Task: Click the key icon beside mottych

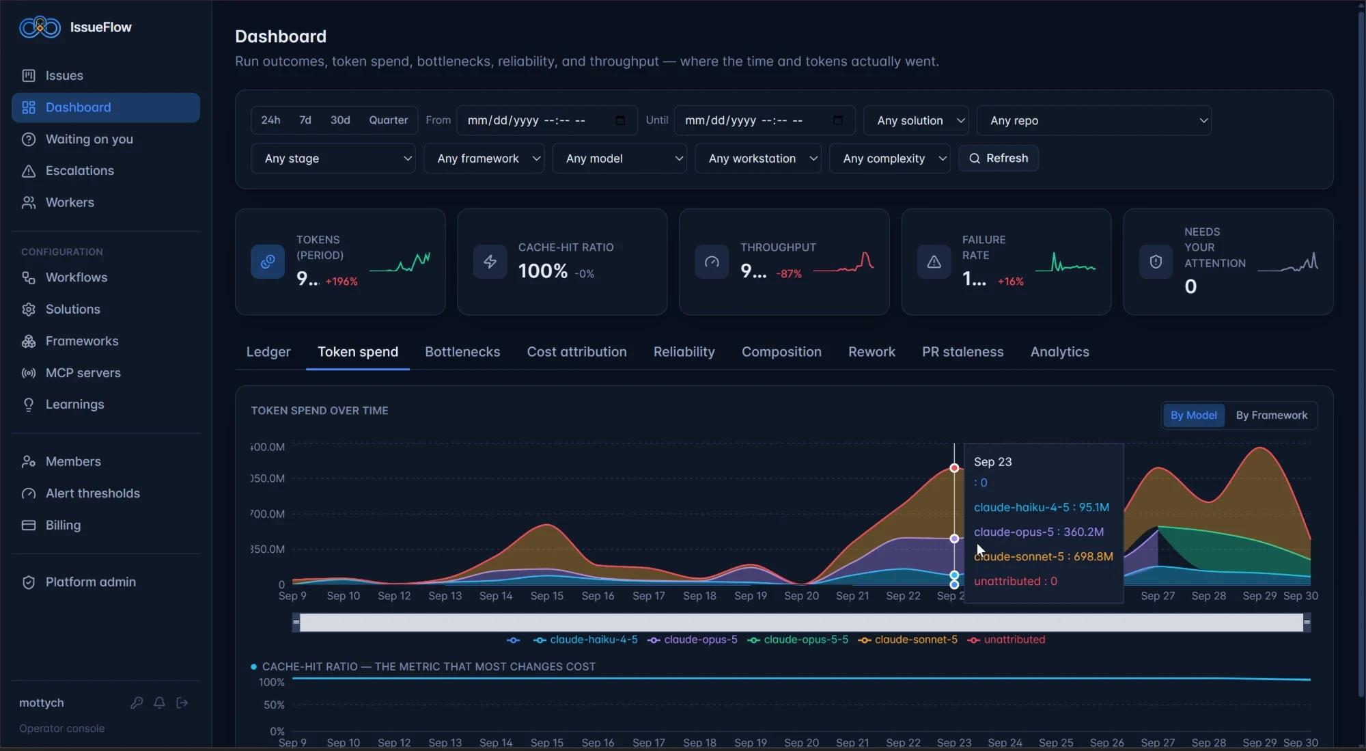Action: coord(137,703)
